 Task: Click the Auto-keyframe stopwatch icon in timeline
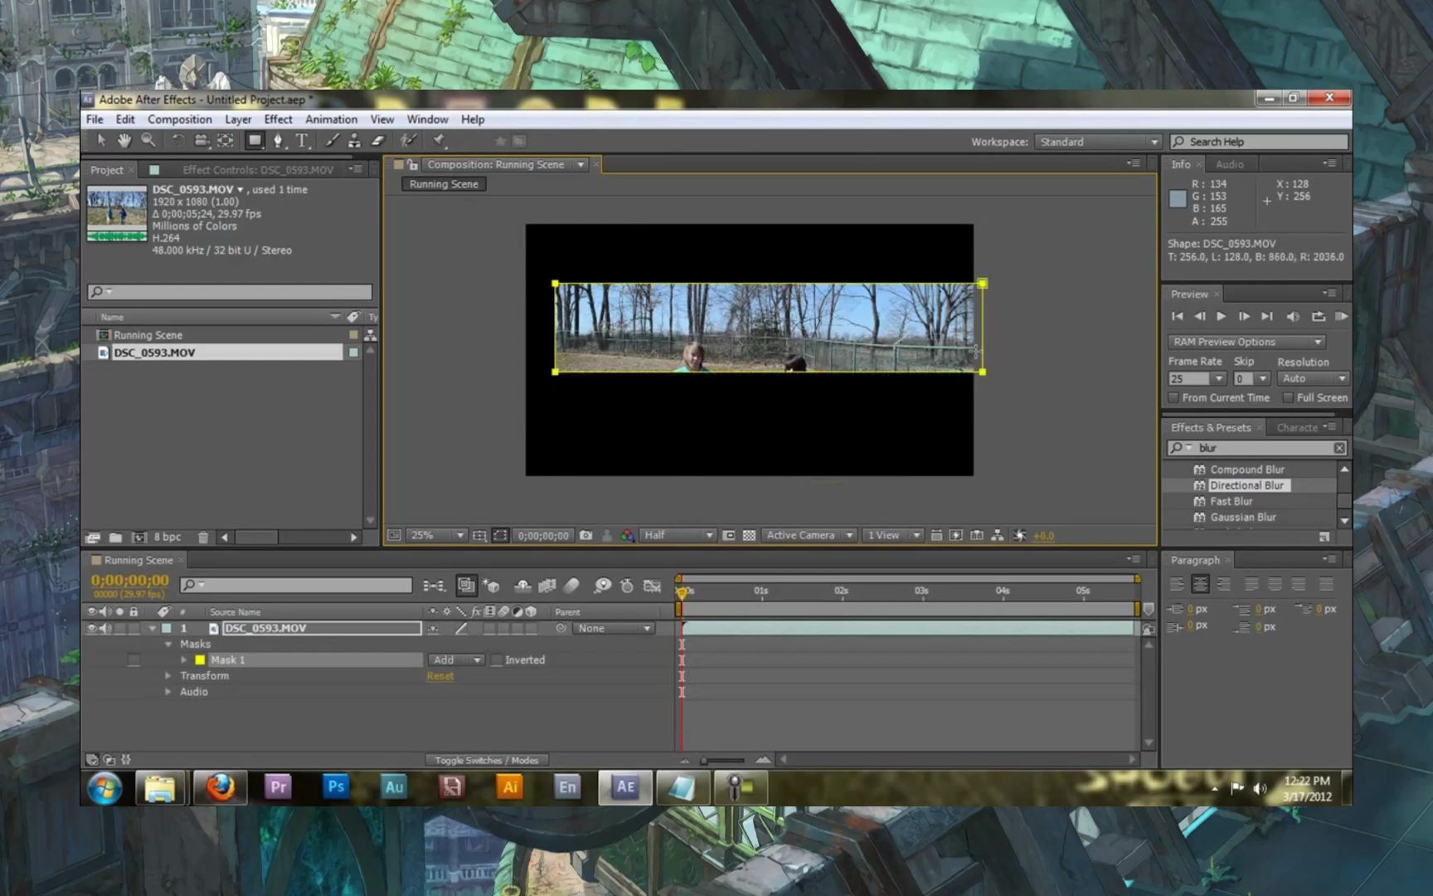click(x=627, y=586)
